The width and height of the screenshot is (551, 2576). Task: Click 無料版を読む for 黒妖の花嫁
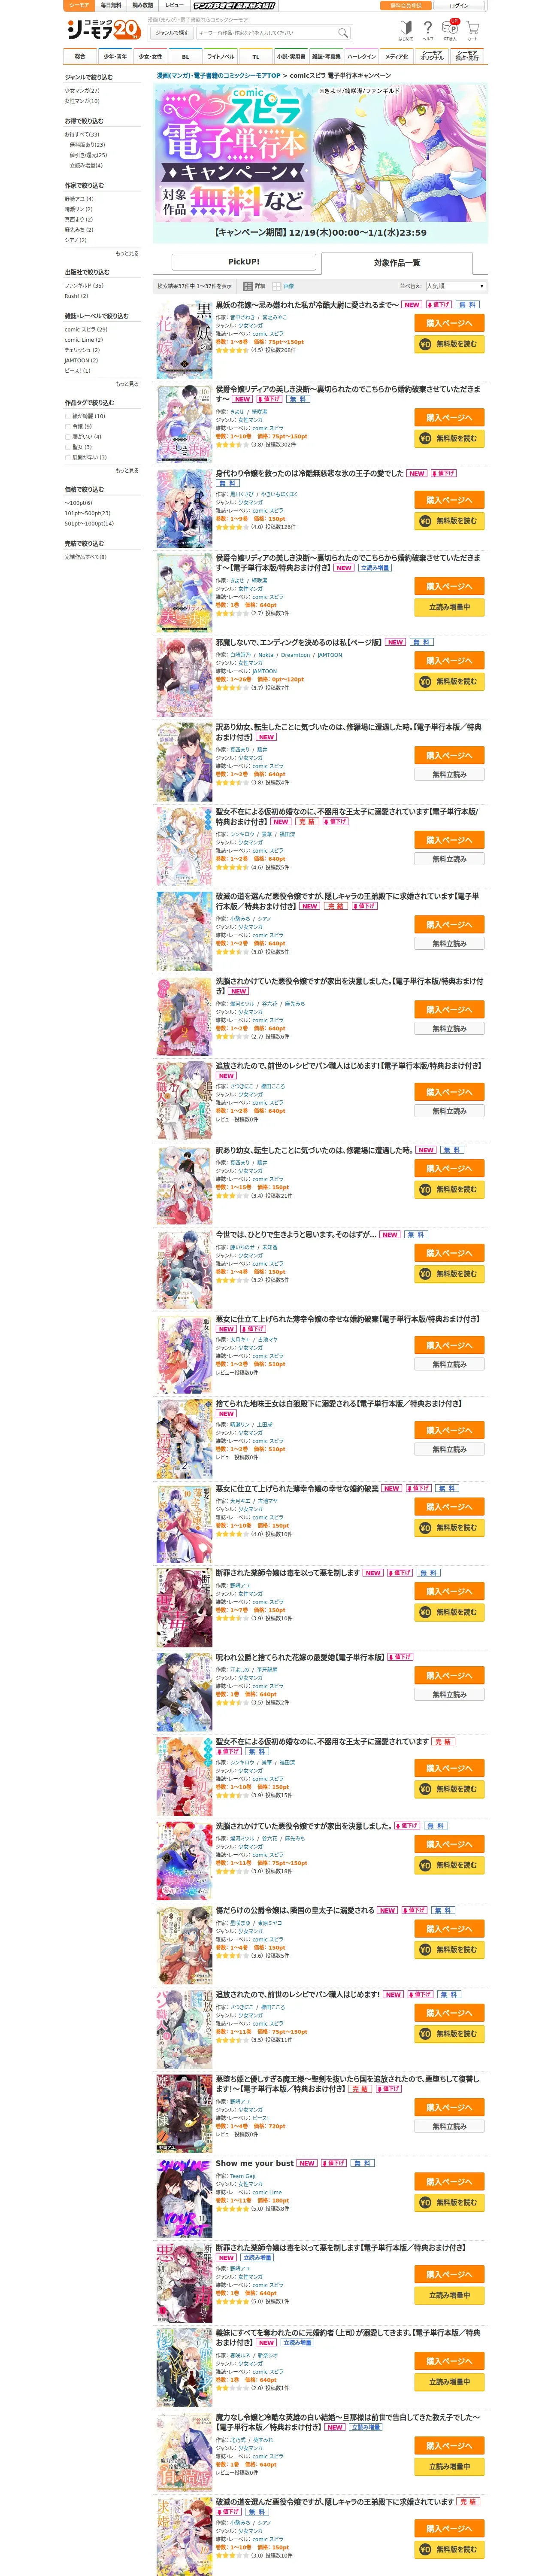pos(449,344)
